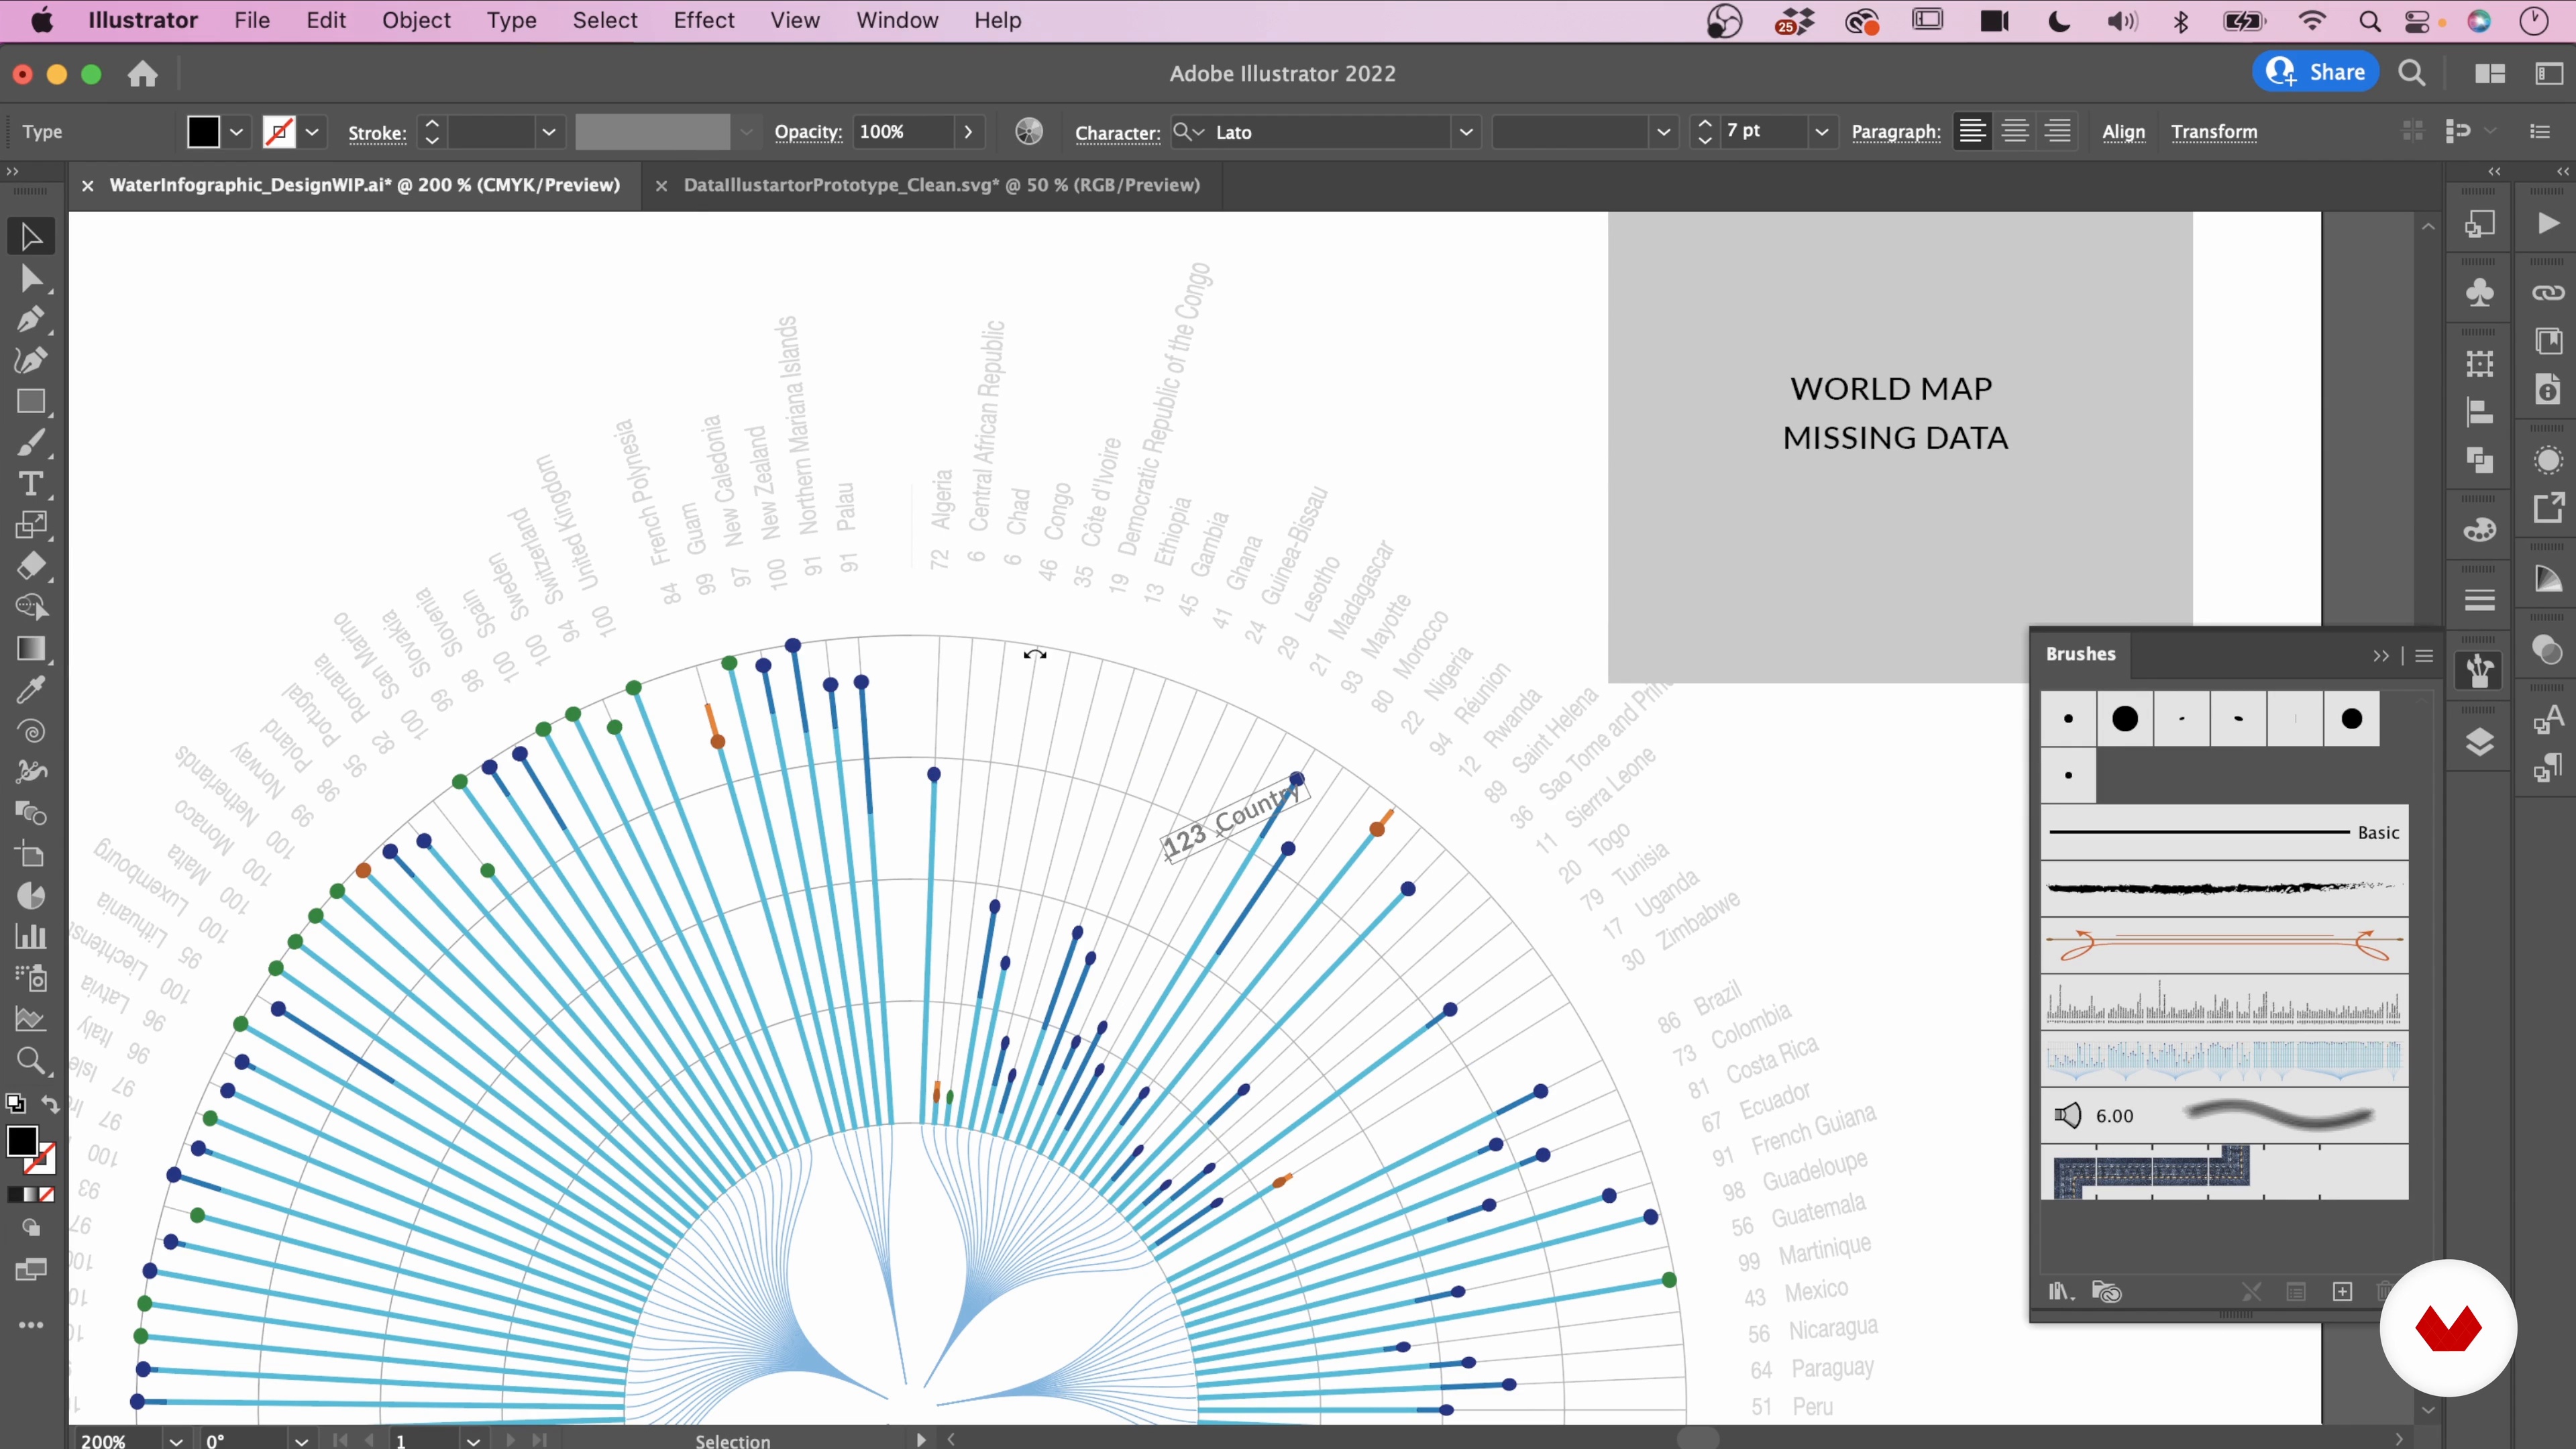
Task: Align paragraph text to right
Action: 2058,131
